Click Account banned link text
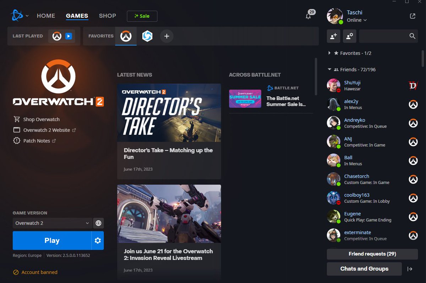 39,272
